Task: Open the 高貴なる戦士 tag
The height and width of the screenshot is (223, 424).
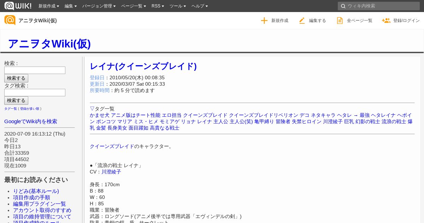Action: 165,128
